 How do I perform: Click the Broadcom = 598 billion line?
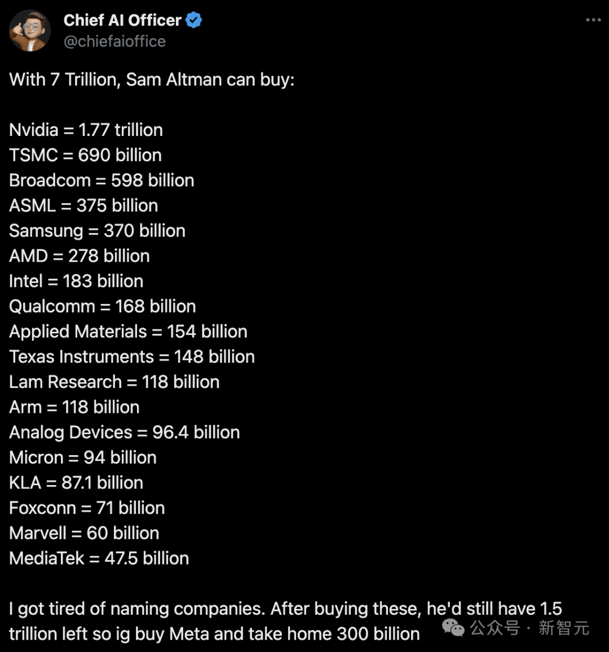coord(102,180)
